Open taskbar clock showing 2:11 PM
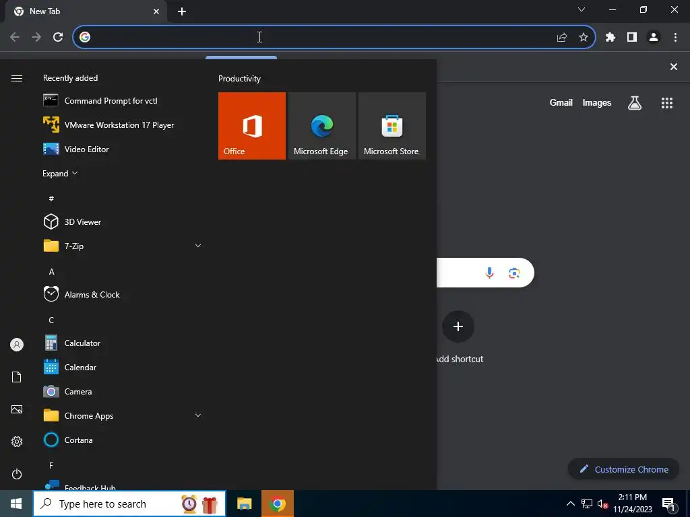 pos(632,504)
